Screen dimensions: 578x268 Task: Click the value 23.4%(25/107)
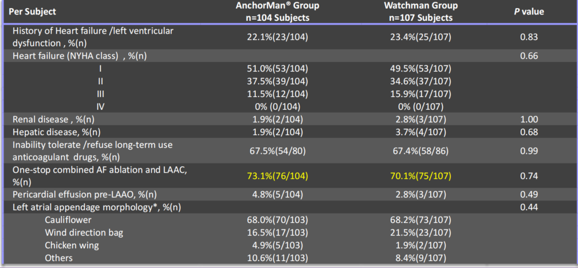tap(420, 37)
